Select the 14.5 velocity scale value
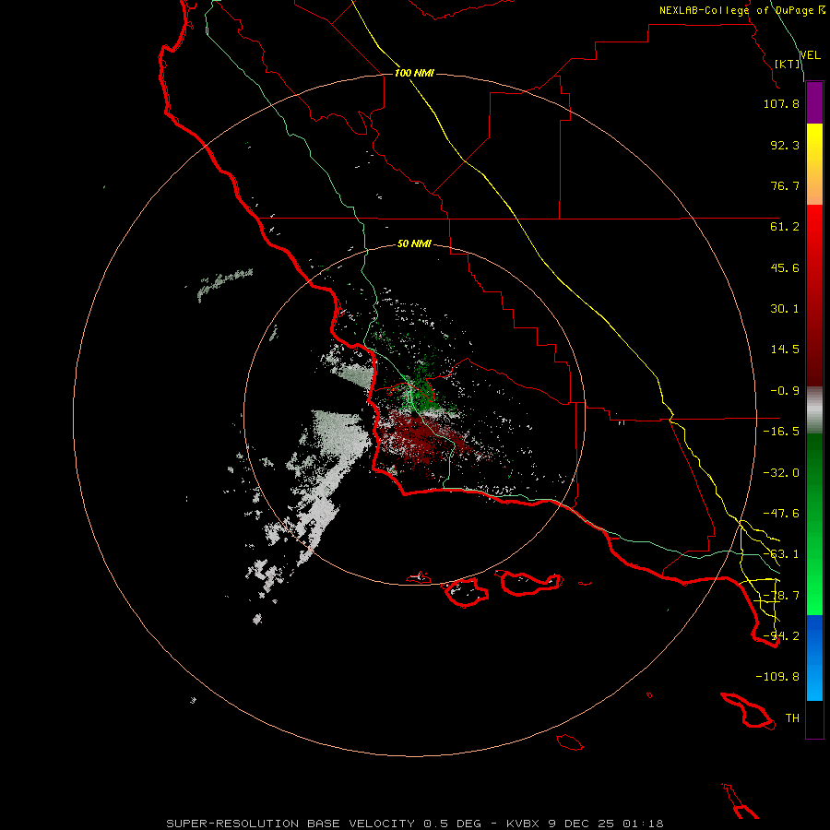The width and height of the screenshot is (830, 830). (x=785, y=350)
